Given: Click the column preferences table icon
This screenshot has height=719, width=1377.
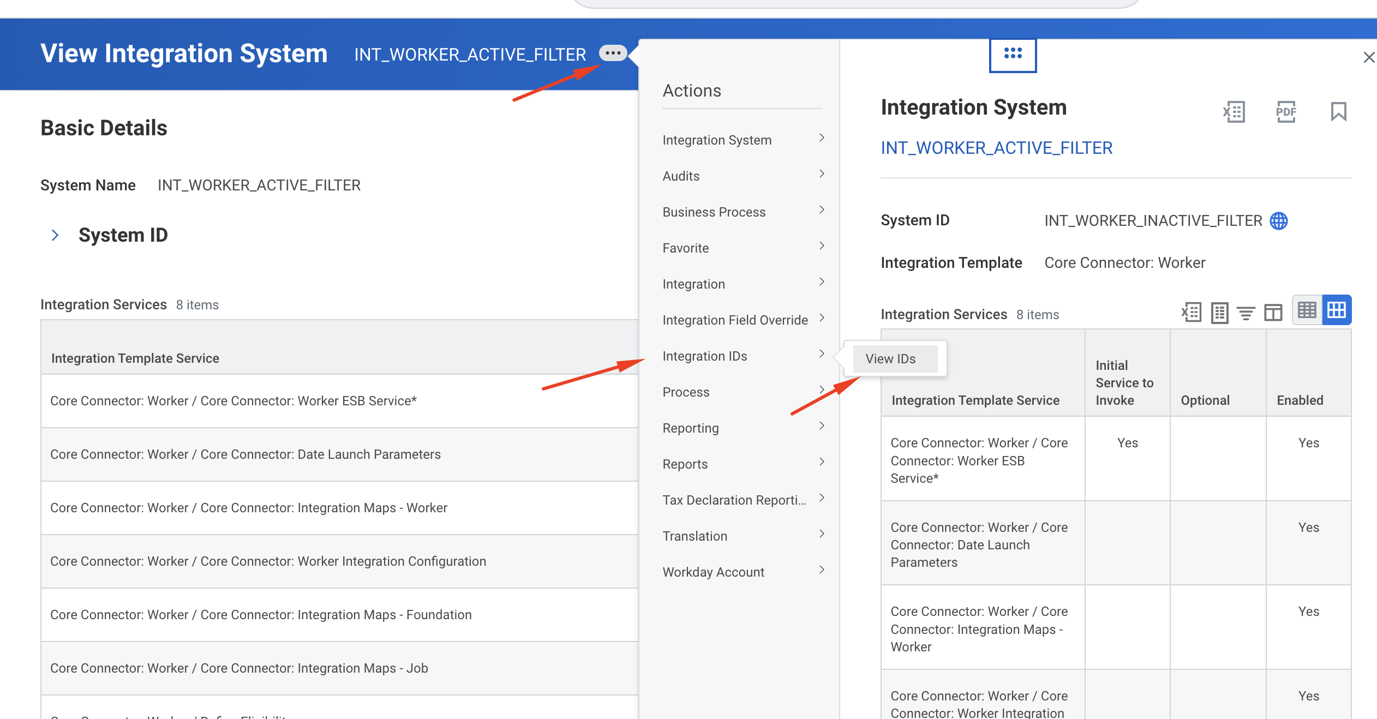Looking at the screenshot, I should (x=1273, y=313).
